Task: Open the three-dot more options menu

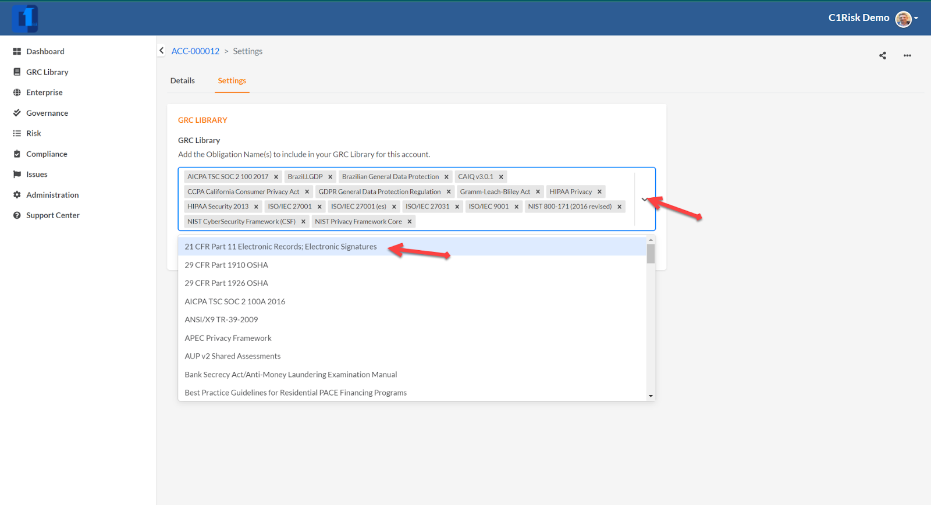Action: pos(907,55)
